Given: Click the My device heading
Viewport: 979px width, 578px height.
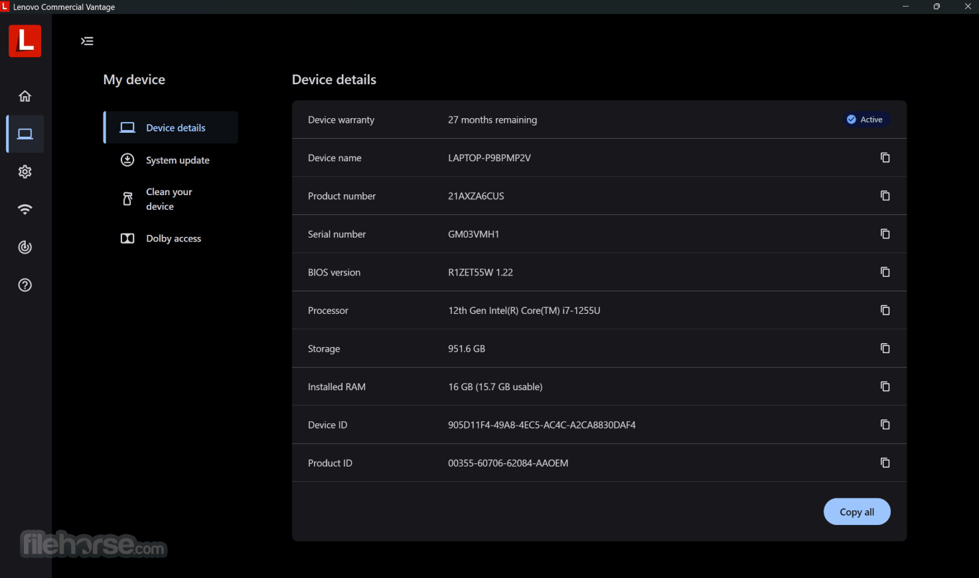Looking at the screenshot, I should 134,80.
